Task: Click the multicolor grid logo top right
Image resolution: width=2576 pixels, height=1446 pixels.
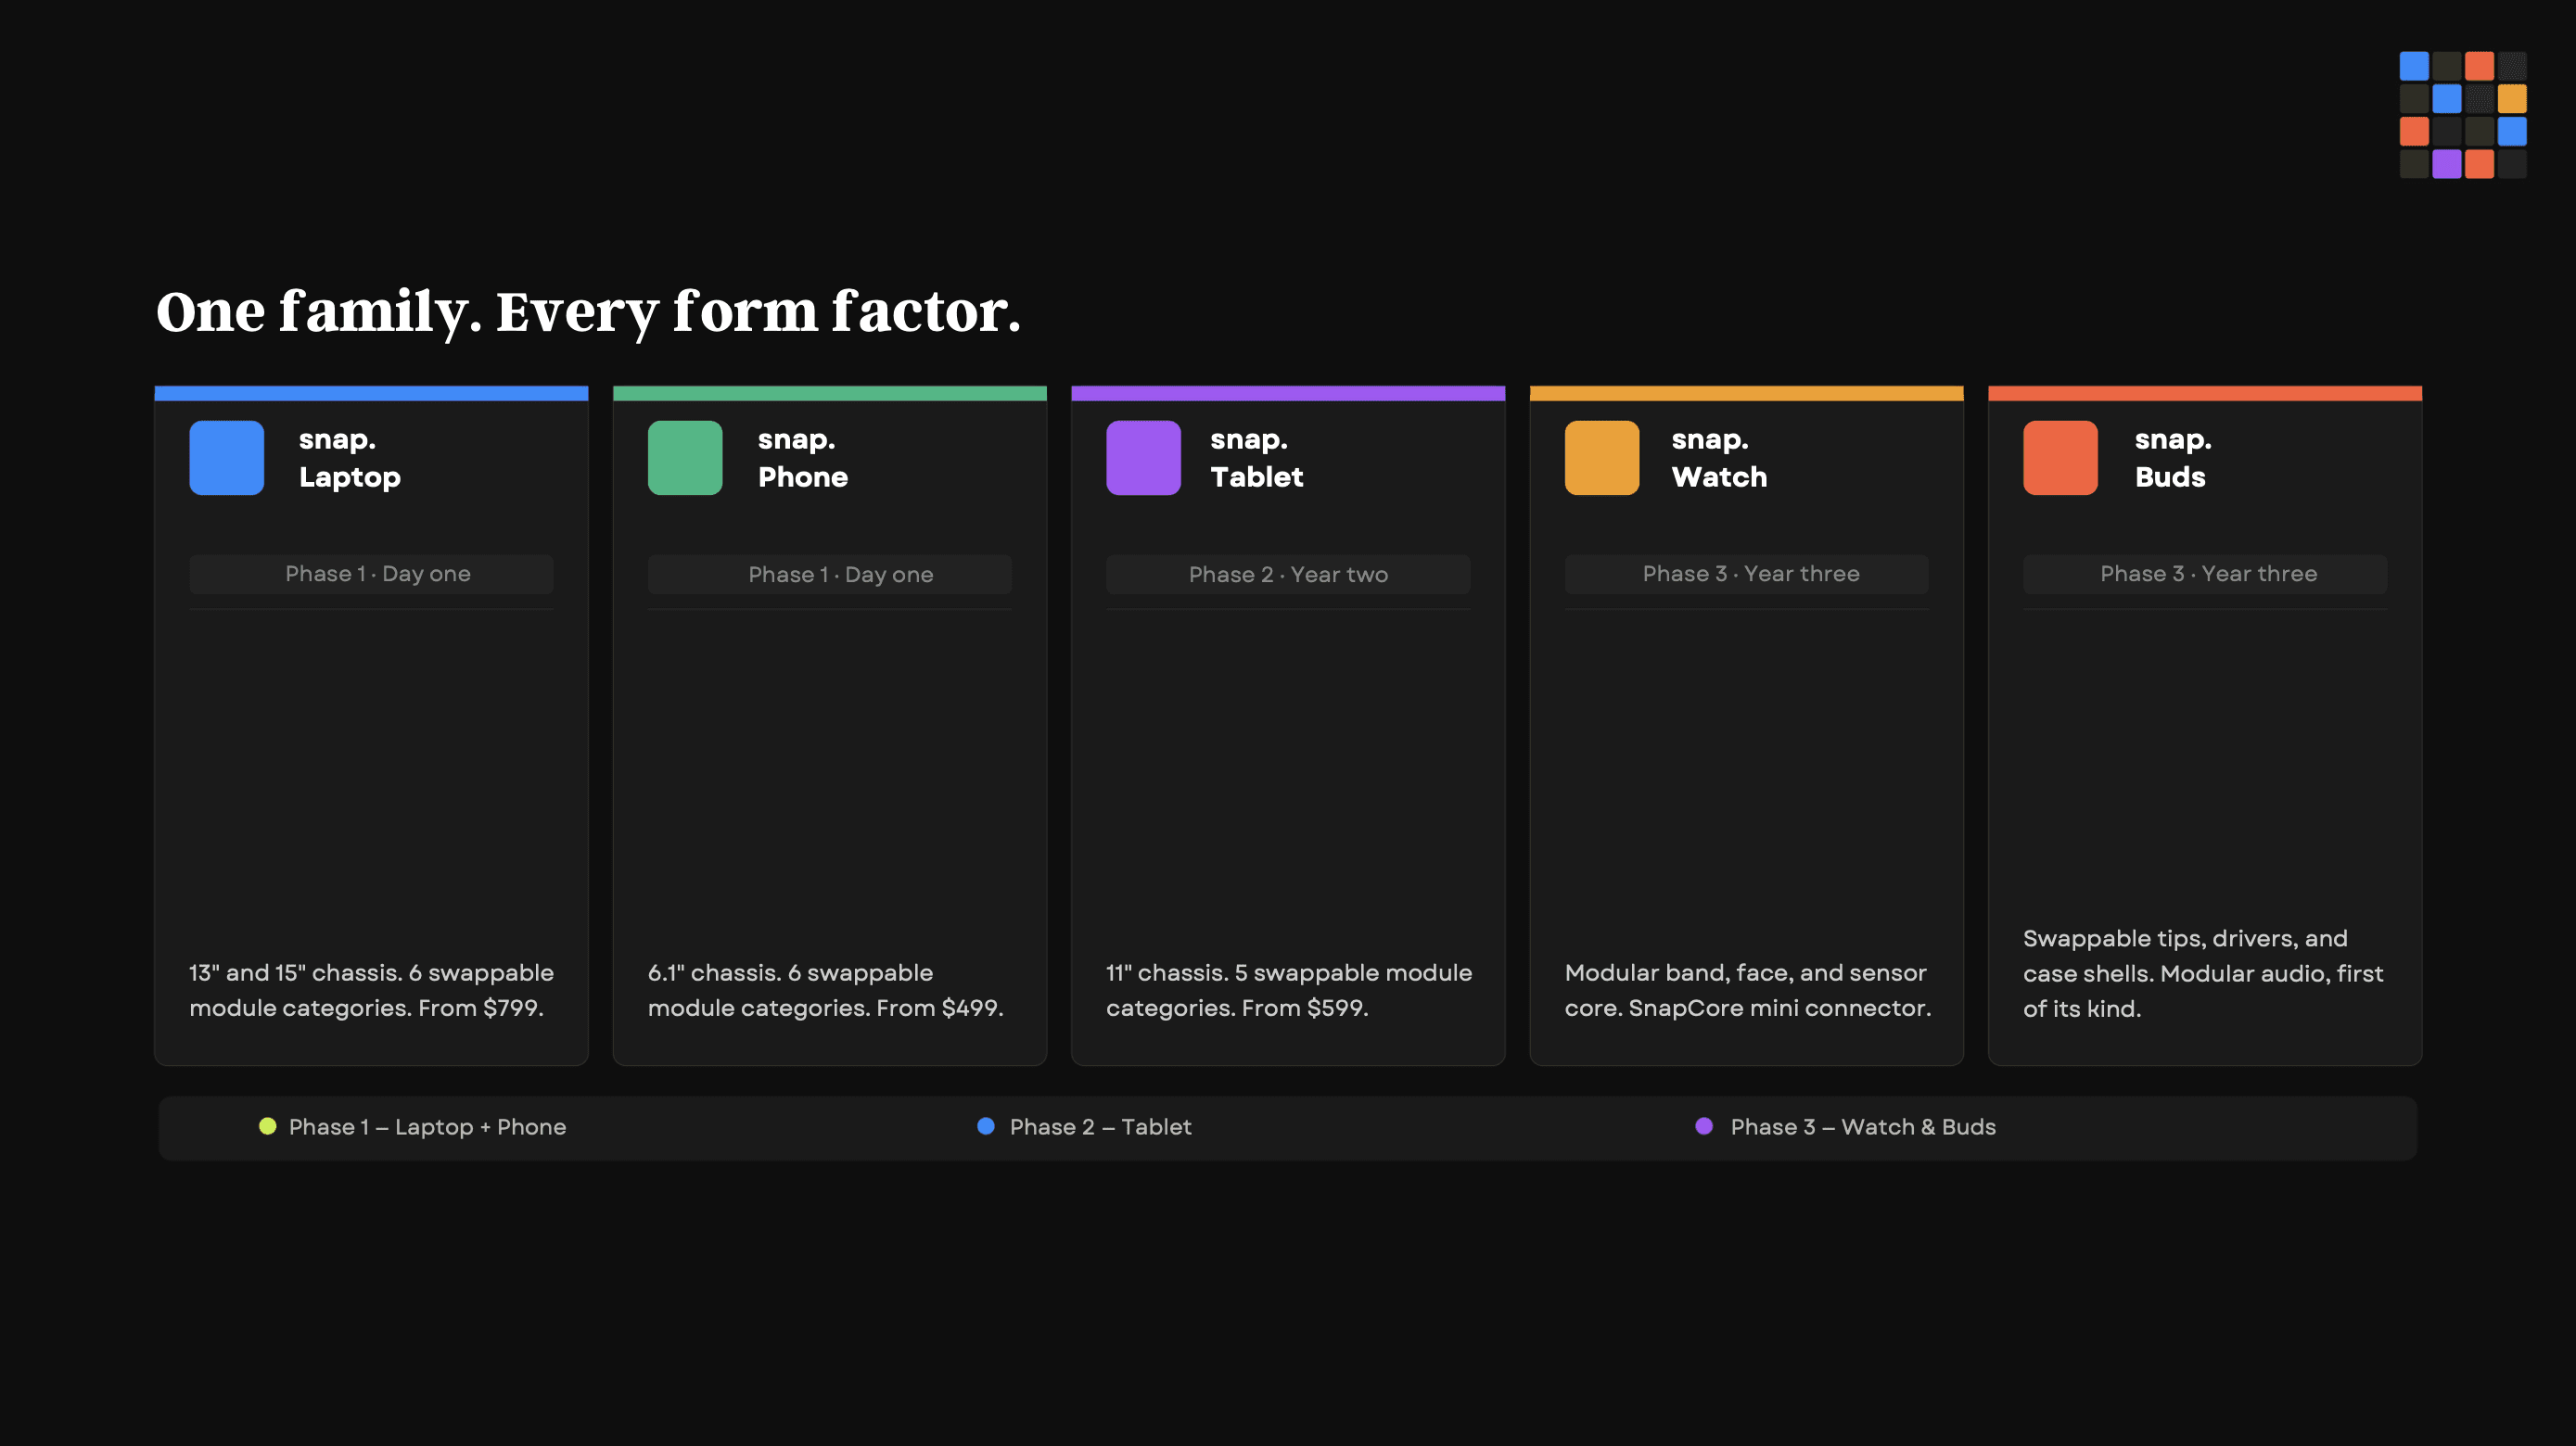Action: tap(2462, 115)
